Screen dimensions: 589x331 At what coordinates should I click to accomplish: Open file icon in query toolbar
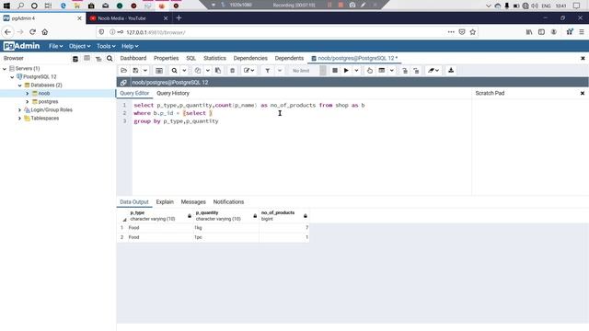[123, 71]
